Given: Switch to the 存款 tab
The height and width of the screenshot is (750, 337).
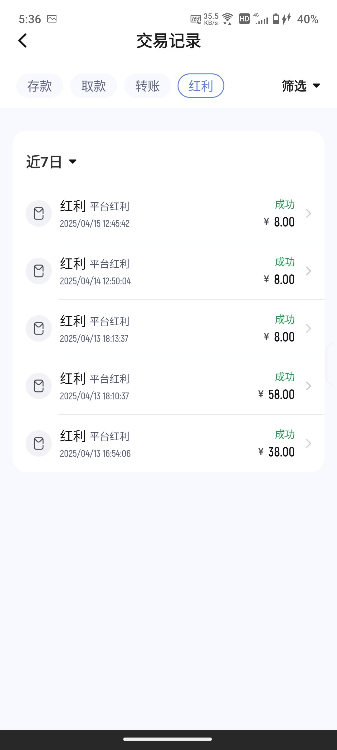Looking at the screenshot, I should (40, 86).
